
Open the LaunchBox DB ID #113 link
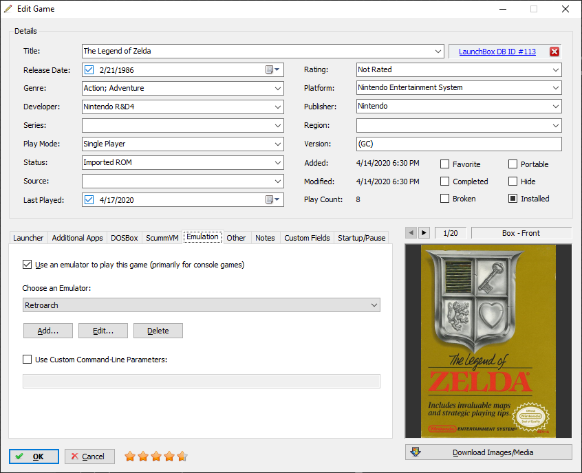click(497, 52)
